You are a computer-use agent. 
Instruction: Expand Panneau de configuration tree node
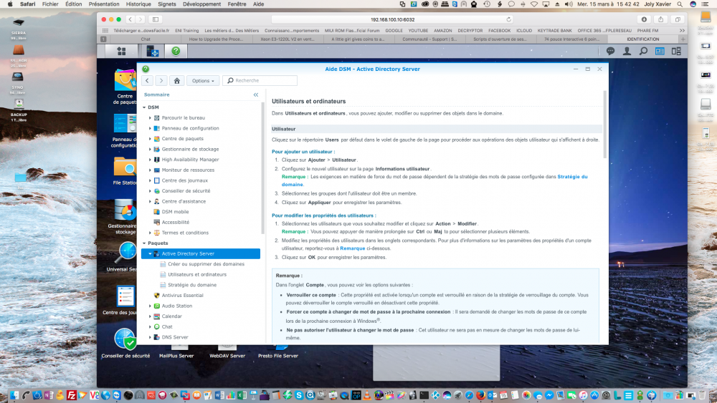tap(150, 128)
